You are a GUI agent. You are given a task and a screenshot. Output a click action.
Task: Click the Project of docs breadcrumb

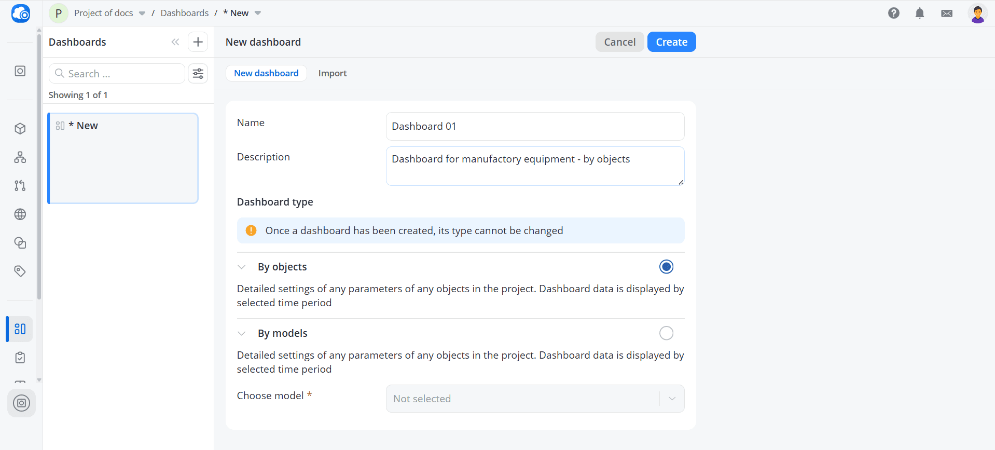(x=103, y=13)
